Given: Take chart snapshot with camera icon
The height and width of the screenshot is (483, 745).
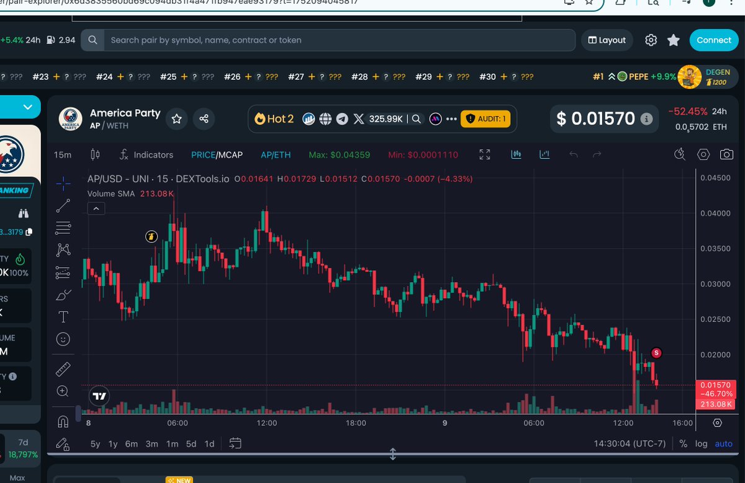Looking at the screenshot, I should click(726, 154).
